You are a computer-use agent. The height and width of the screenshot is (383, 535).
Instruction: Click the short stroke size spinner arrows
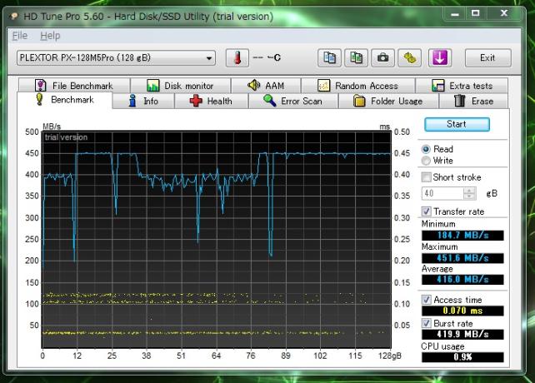pos(471,193)
